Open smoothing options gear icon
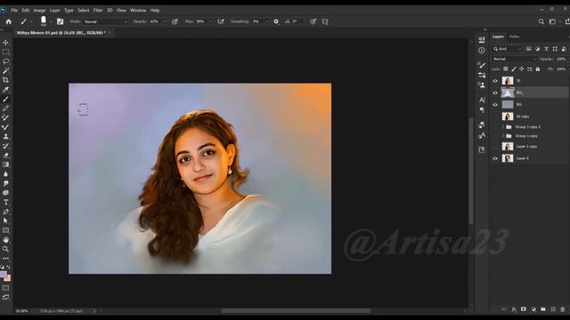The image size is (570, 320). coord(276,21)
